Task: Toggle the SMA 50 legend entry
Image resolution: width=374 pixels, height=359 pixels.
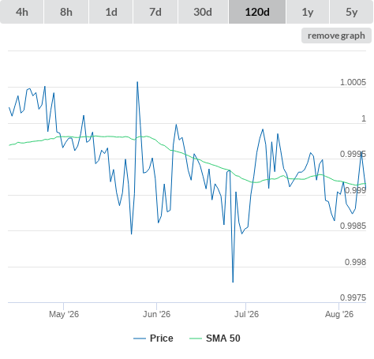Action: (x=223, y=338)
